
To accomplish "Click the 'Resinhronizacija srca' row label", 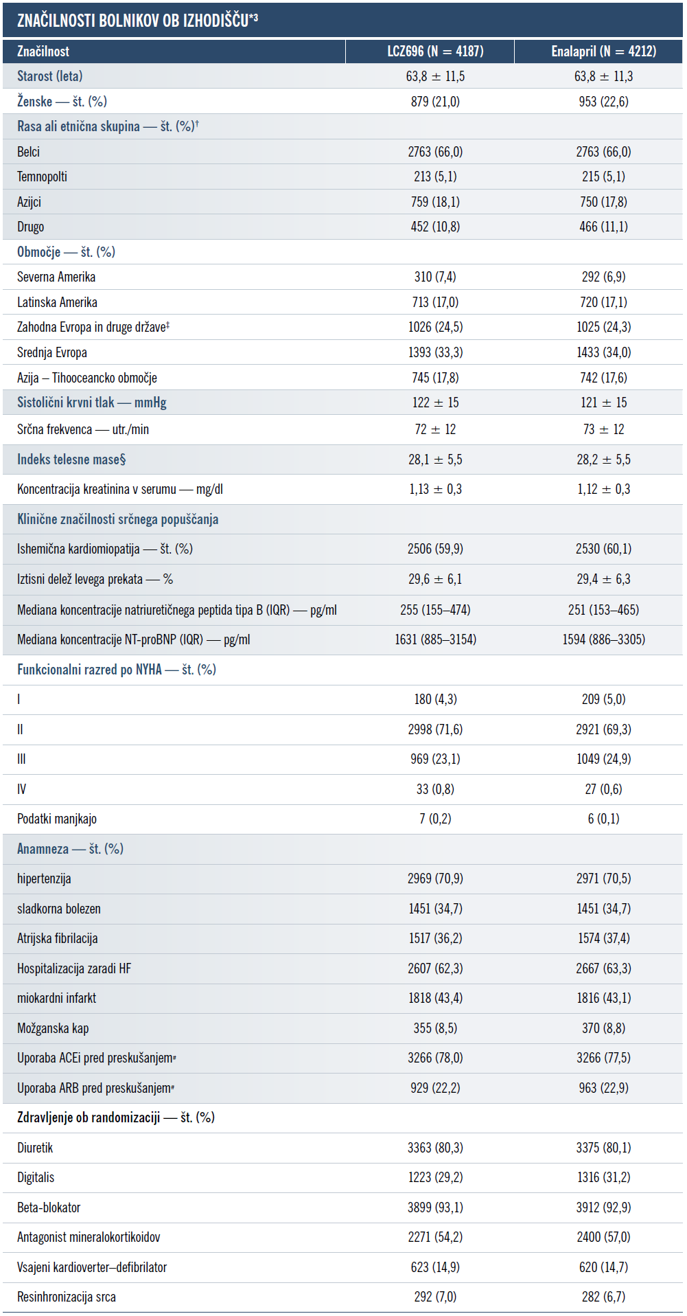I will coord(67,1297).
